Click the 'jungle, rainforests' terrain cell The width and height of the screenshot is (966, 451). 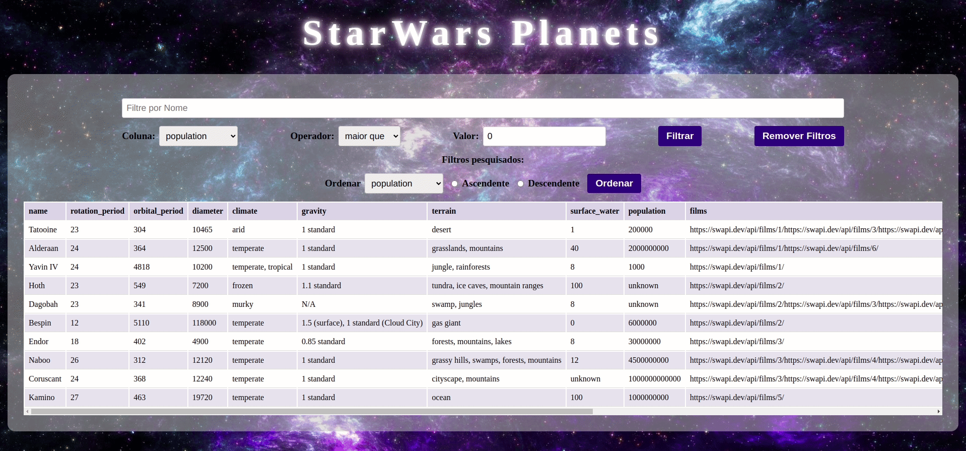tap(497, 267)
